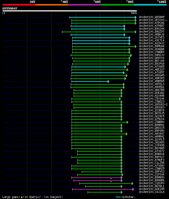
Task: Select hit label UniRef100_A9SU45
Action: [152, 75]
